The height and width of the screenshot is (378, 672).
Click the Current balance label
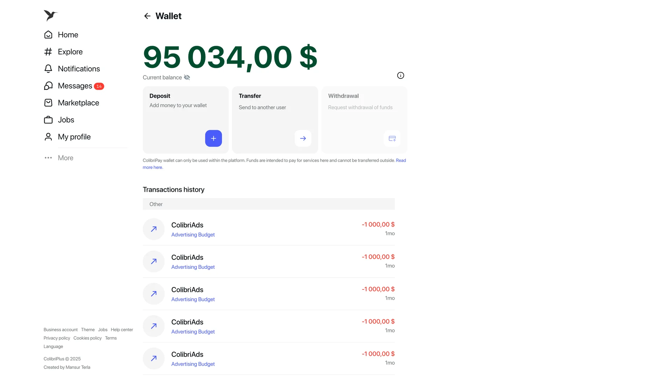pos(162,77)
